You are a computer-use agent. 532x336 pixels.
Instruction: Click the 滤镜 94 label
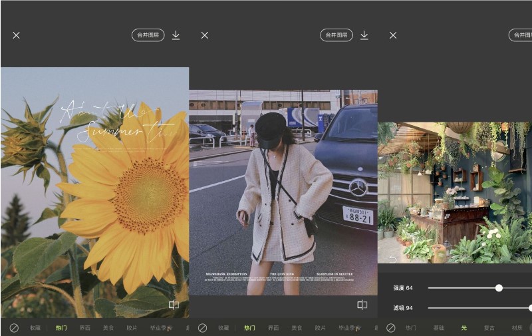coord(403,308)
